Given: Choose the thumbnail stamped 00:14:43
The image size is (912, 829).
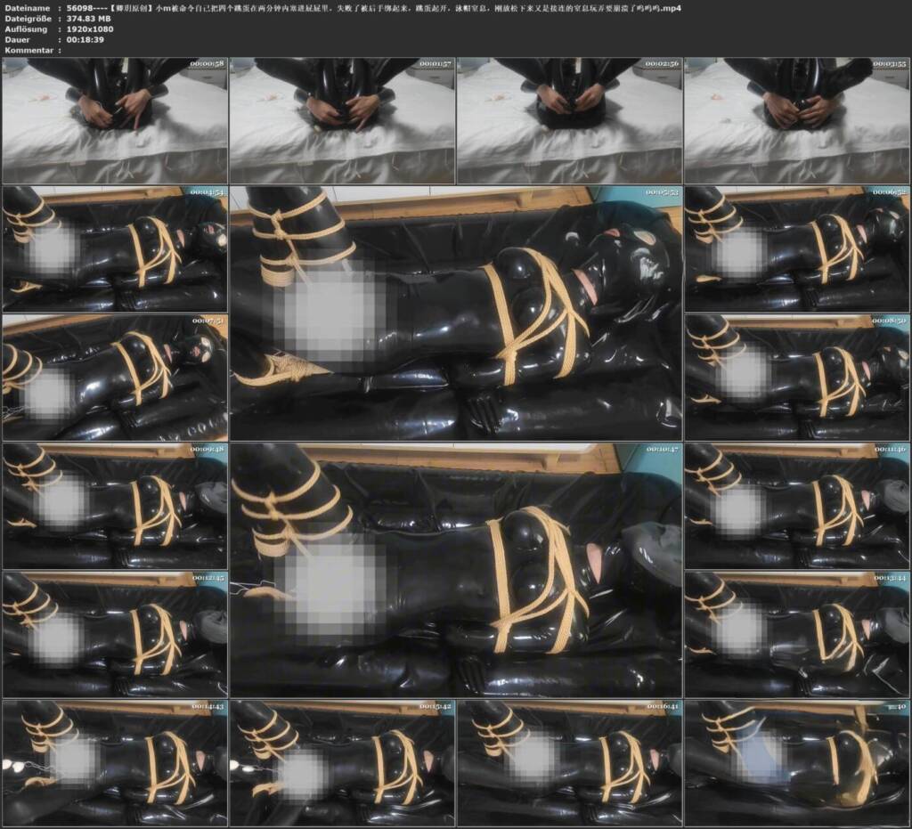Looking at the screenshot, I should tap(115, 763).
